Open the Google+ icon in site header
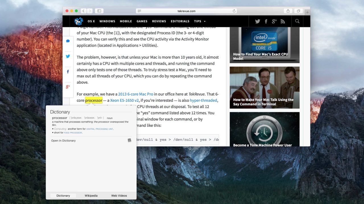 click(274, 21)
